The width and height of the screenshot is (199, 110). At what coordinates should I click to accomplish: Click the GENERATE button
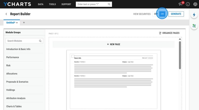tap(176, 14)
